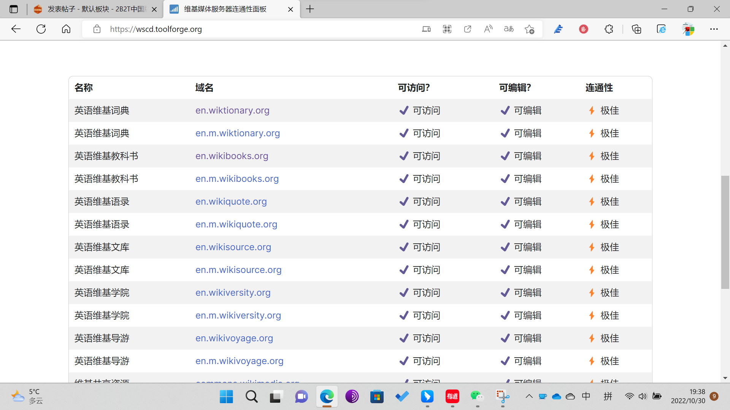Go back to the previous page
Image resolution: width=730 pixels, height=410 pixels.
tap(16, 29)
